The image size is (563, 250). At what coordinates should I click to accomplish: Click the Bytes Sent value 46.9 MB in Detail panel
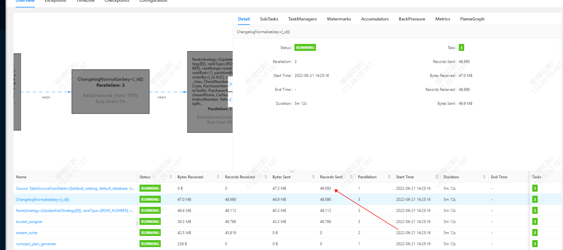(x=465, y=103)
